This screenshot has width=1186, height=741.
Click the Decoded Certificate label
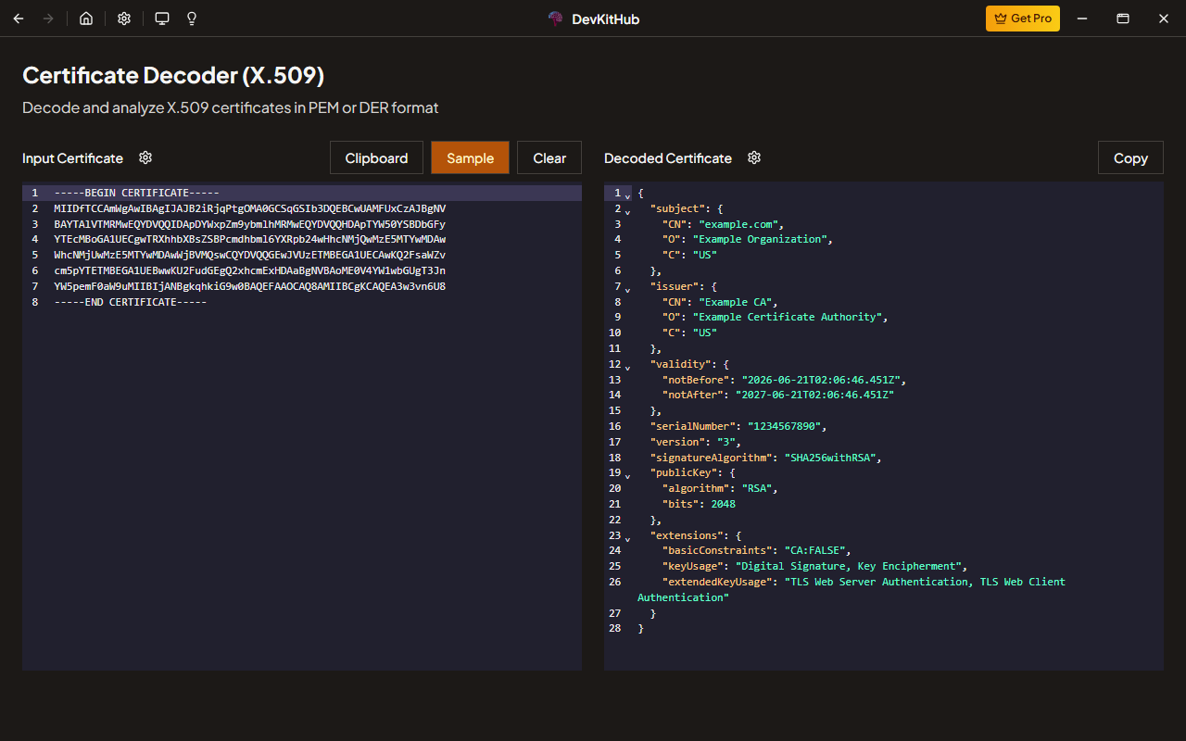click(668, 158)
